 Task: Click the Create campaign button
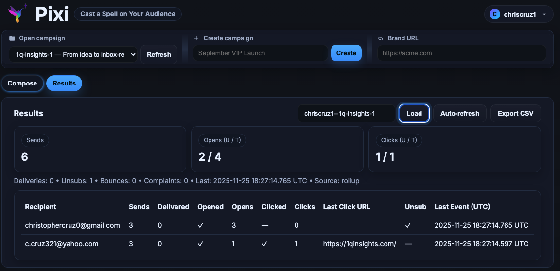point(346,53)
